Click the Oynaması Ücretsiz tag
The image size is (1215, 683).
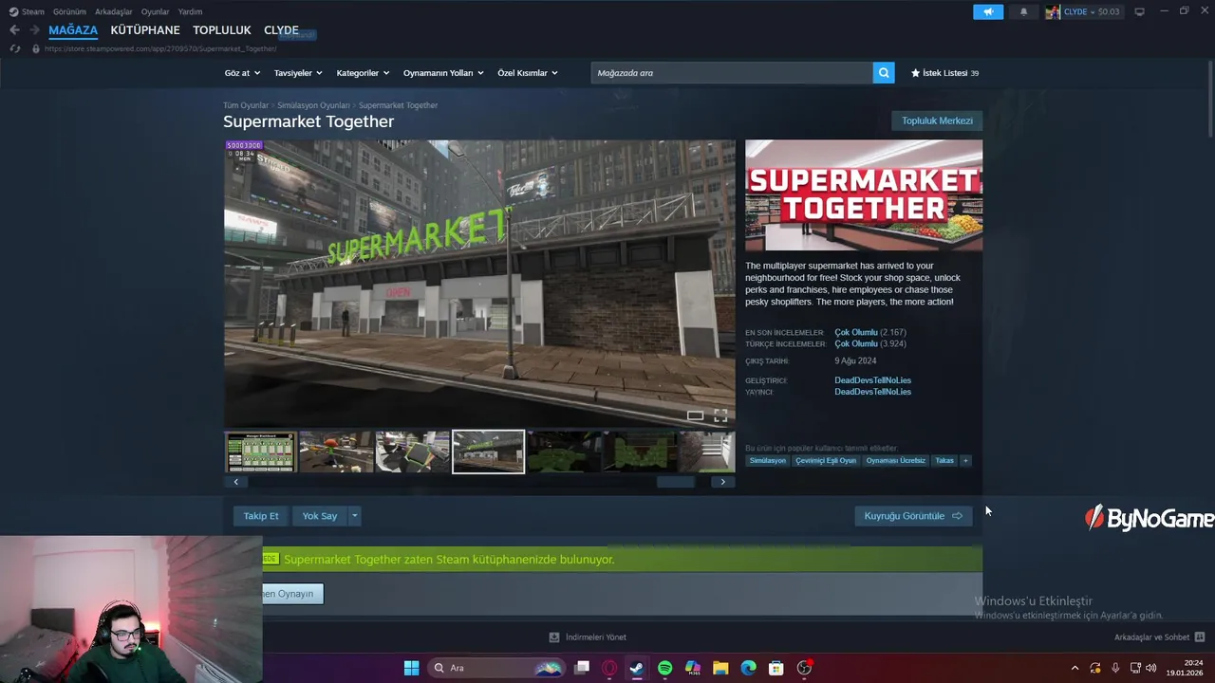tap(895, 461)
